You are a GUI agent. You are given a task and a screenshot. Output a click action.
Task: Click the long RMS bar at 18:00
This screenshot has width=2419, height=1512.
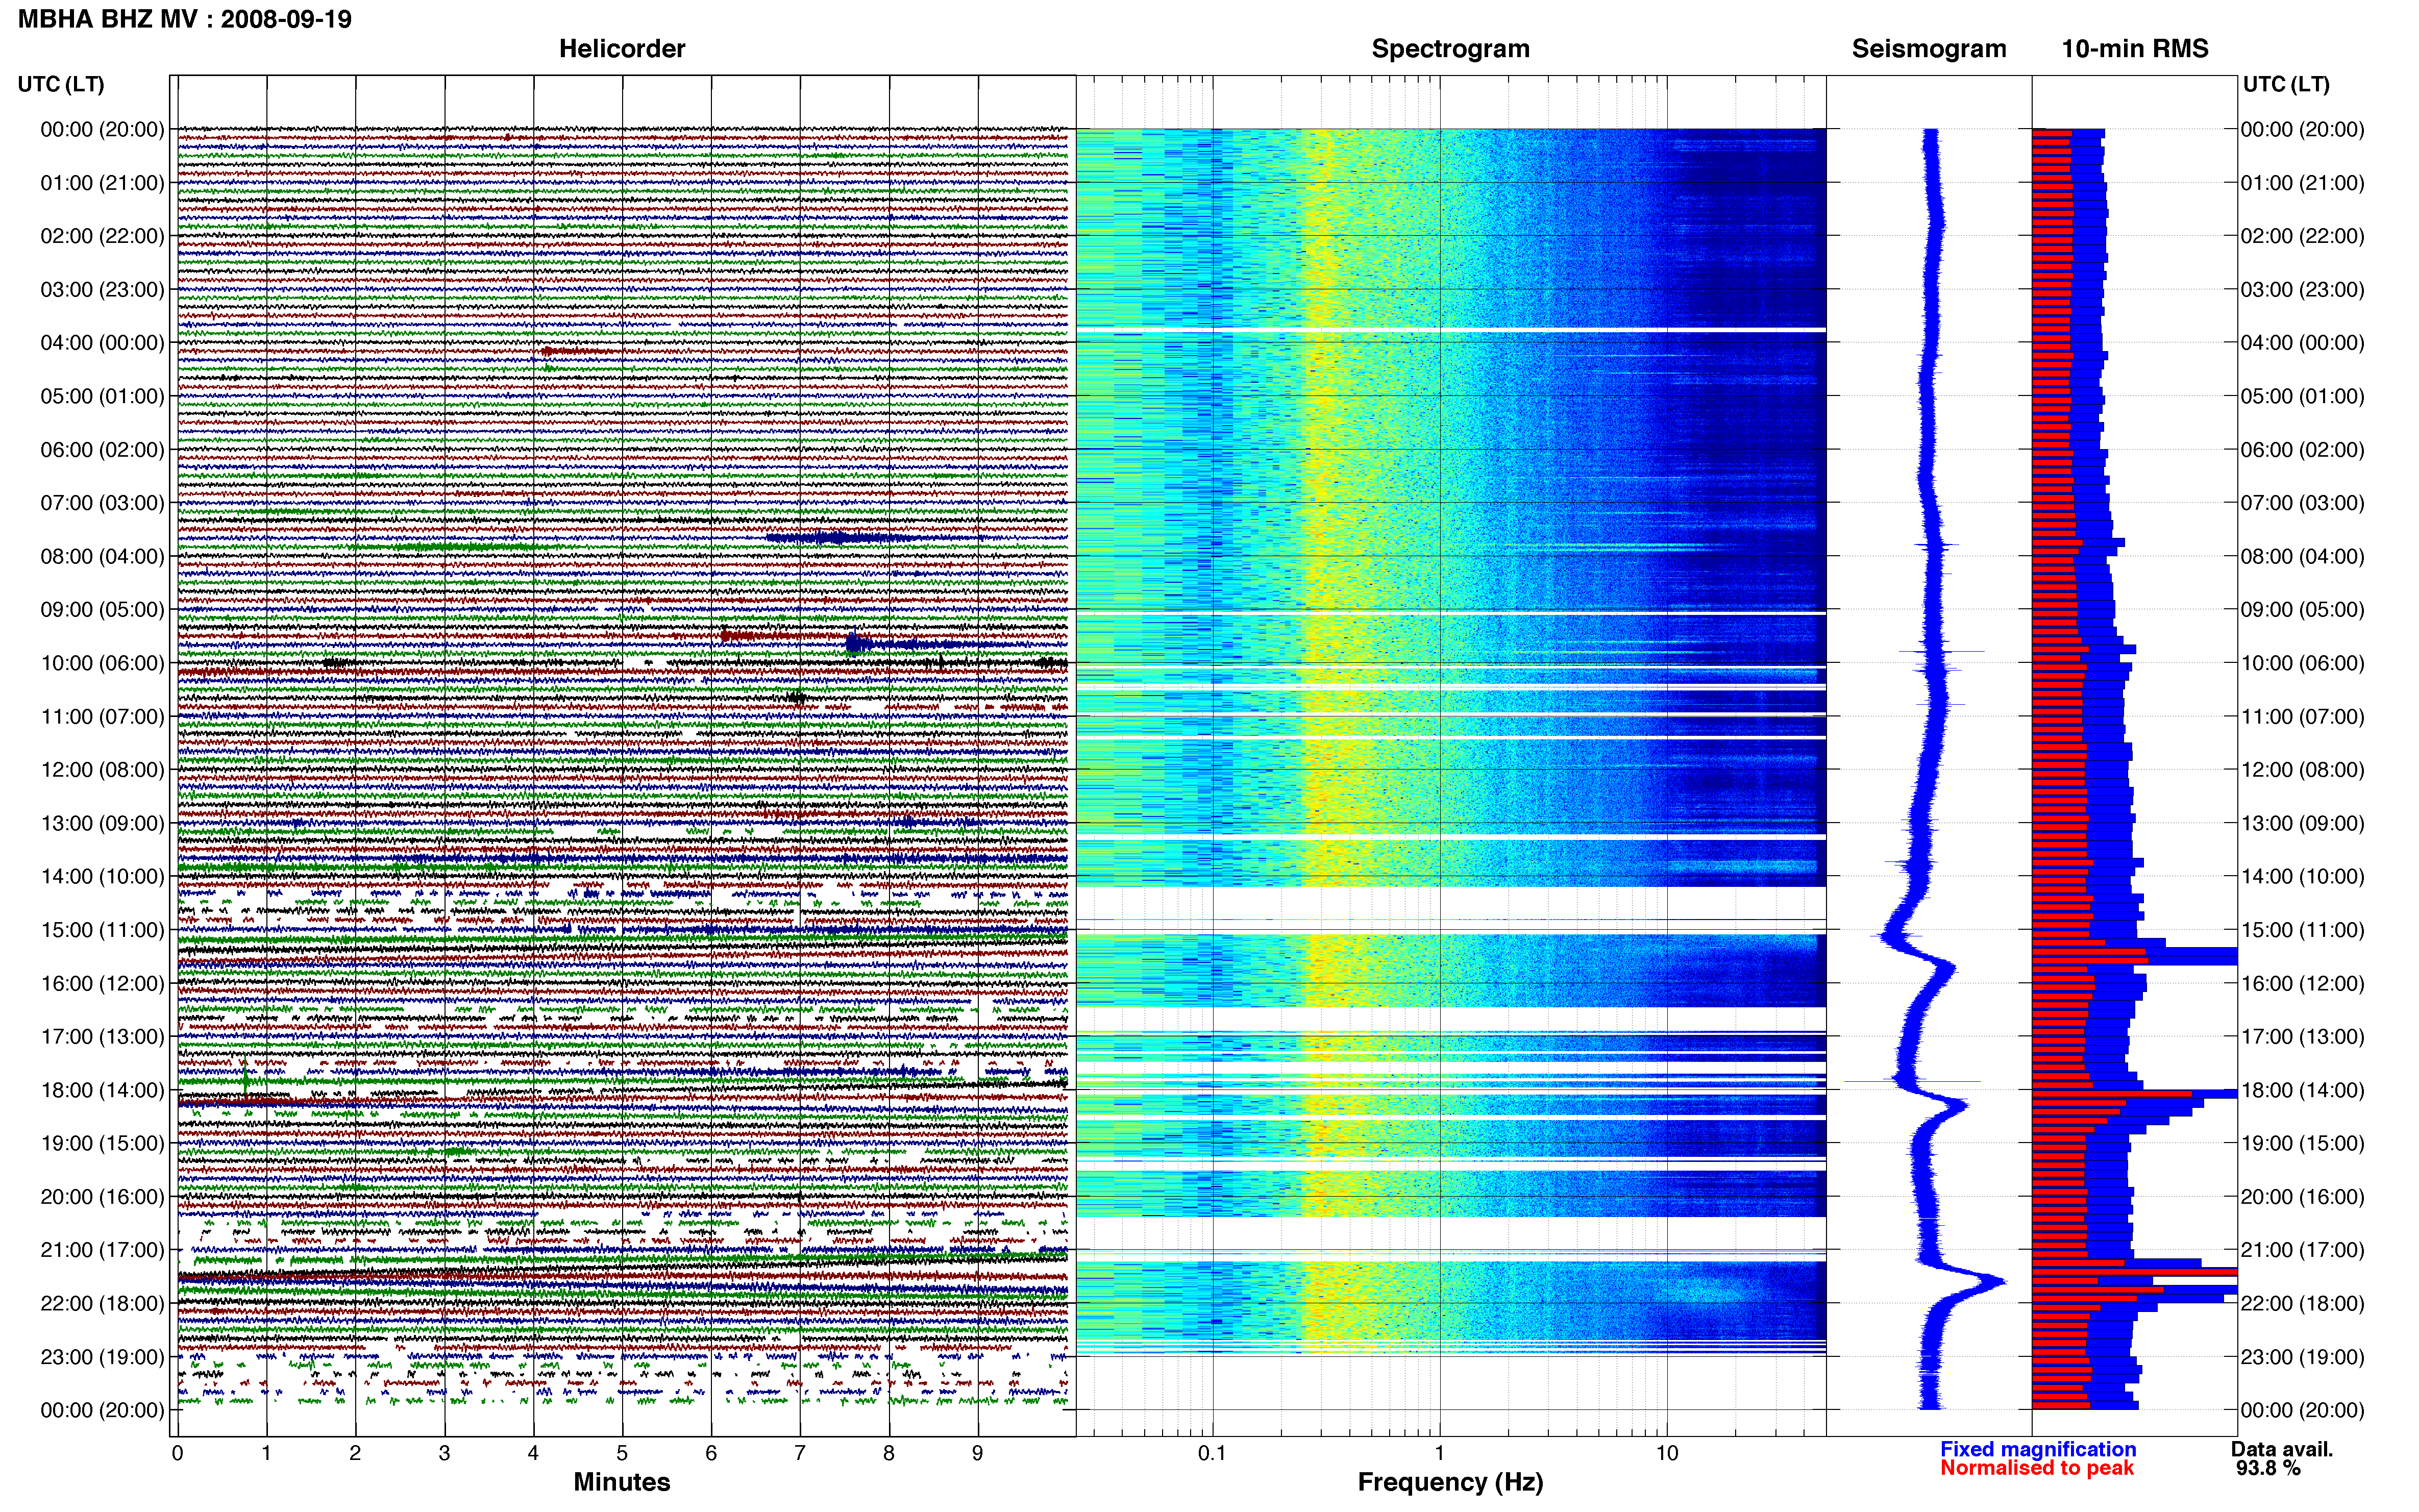2134,1094
